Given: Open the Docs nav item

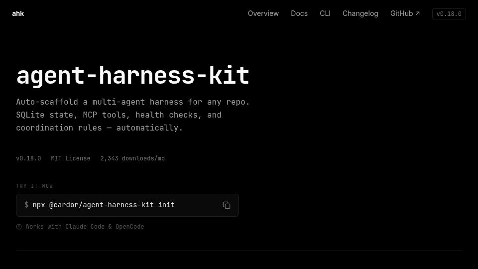Looking at the screenshot, I should tap(299, 13).
